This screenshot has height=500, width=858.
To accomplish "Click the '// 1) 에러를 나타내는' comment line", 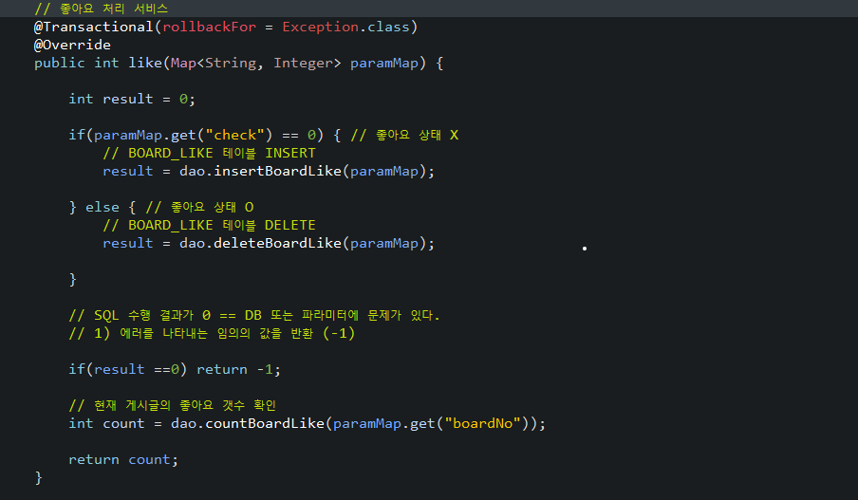I will pyautogui.click(x=212, y=334).
